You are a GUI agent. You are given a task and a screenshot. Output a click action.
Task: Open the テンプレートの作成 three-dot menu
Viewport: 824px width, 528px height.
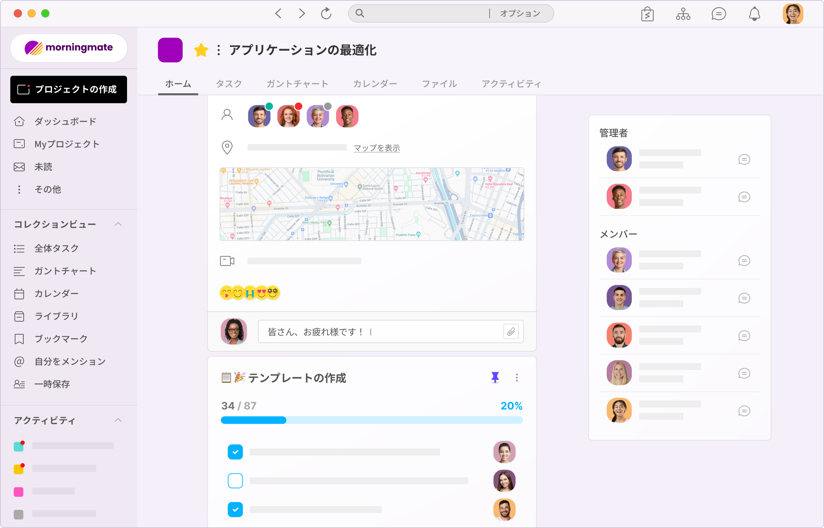[x=517, y=377]
